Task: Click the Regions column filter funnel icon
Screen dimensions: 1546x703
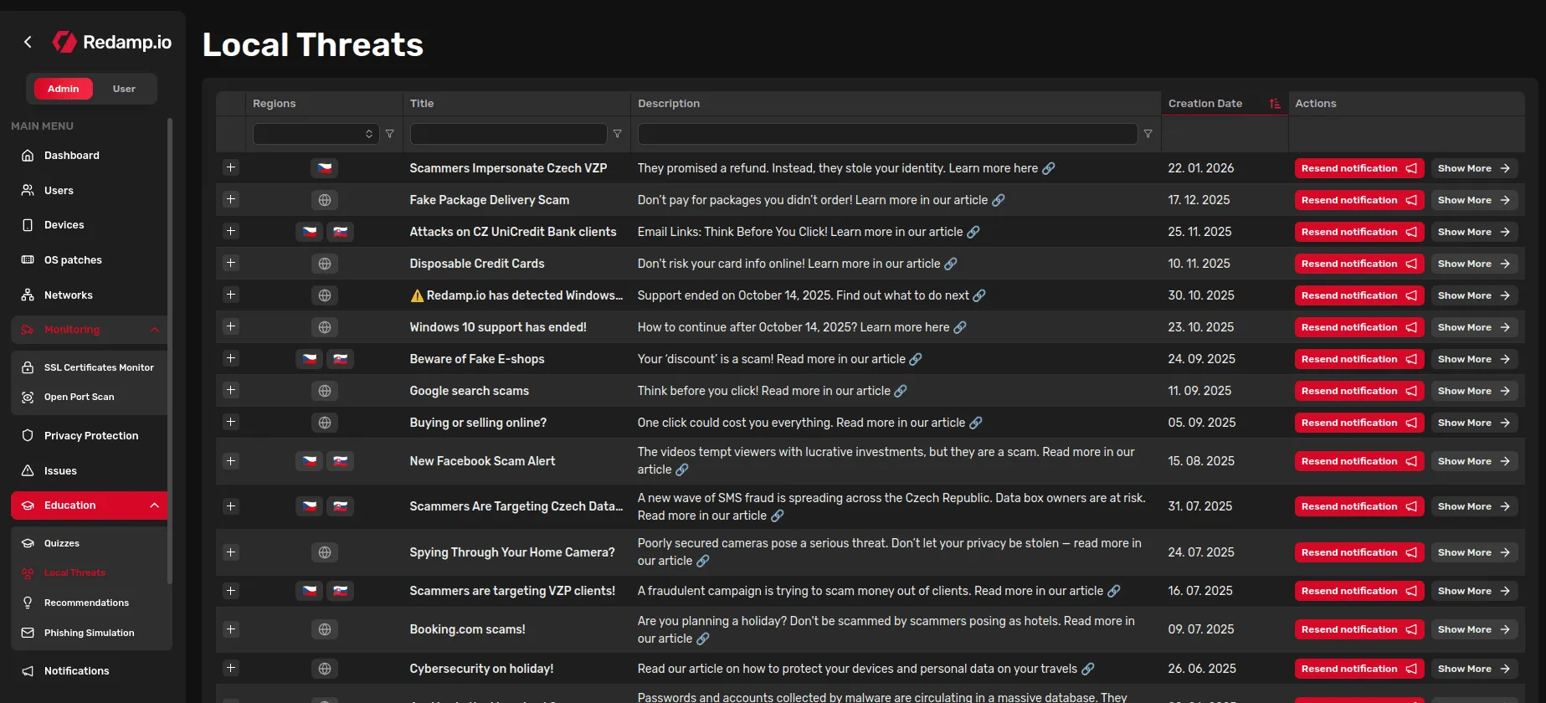Action: (389, 134)
